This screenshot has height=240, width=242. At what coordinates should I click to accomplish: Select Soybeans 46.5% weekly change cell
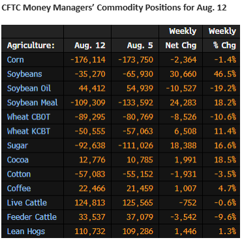(x=225, y=74)
